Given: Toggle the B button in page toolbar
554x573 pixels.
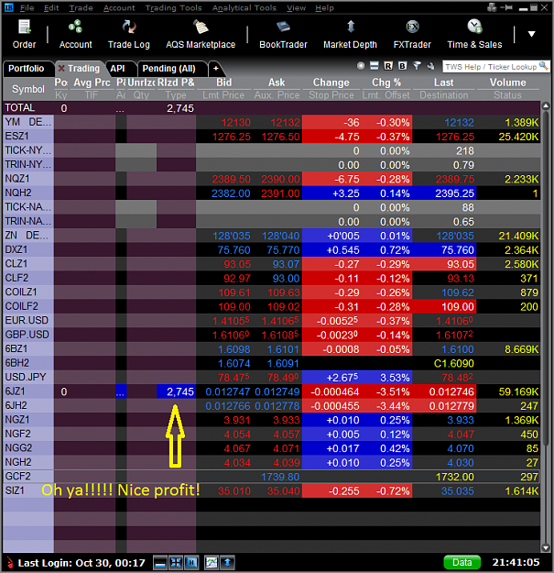Looking at the screenshot, I should [402, 66].
